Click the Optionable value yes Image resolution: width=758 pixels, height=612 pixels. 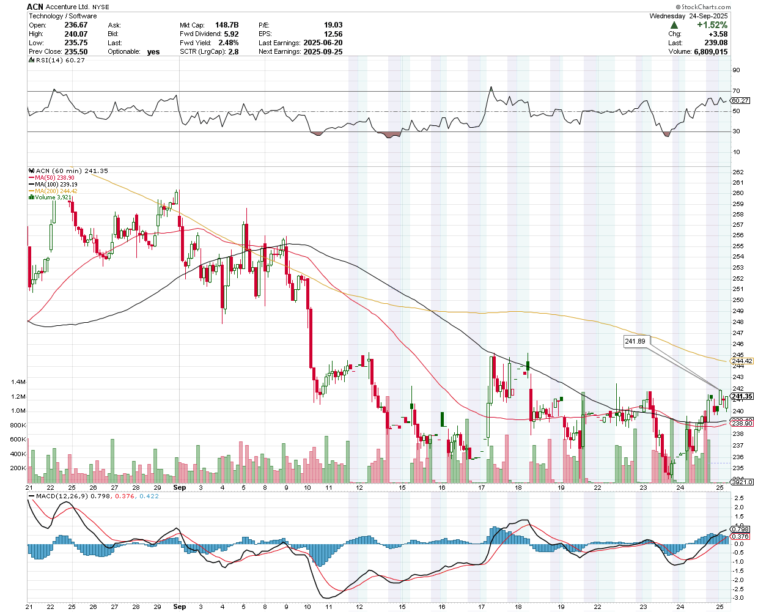coord(153,52)
